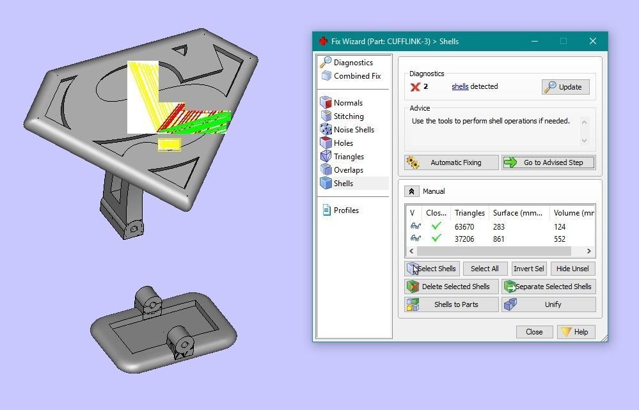Select the triangle count 37206
Viewport: 639px width, 410px height.
464,239
